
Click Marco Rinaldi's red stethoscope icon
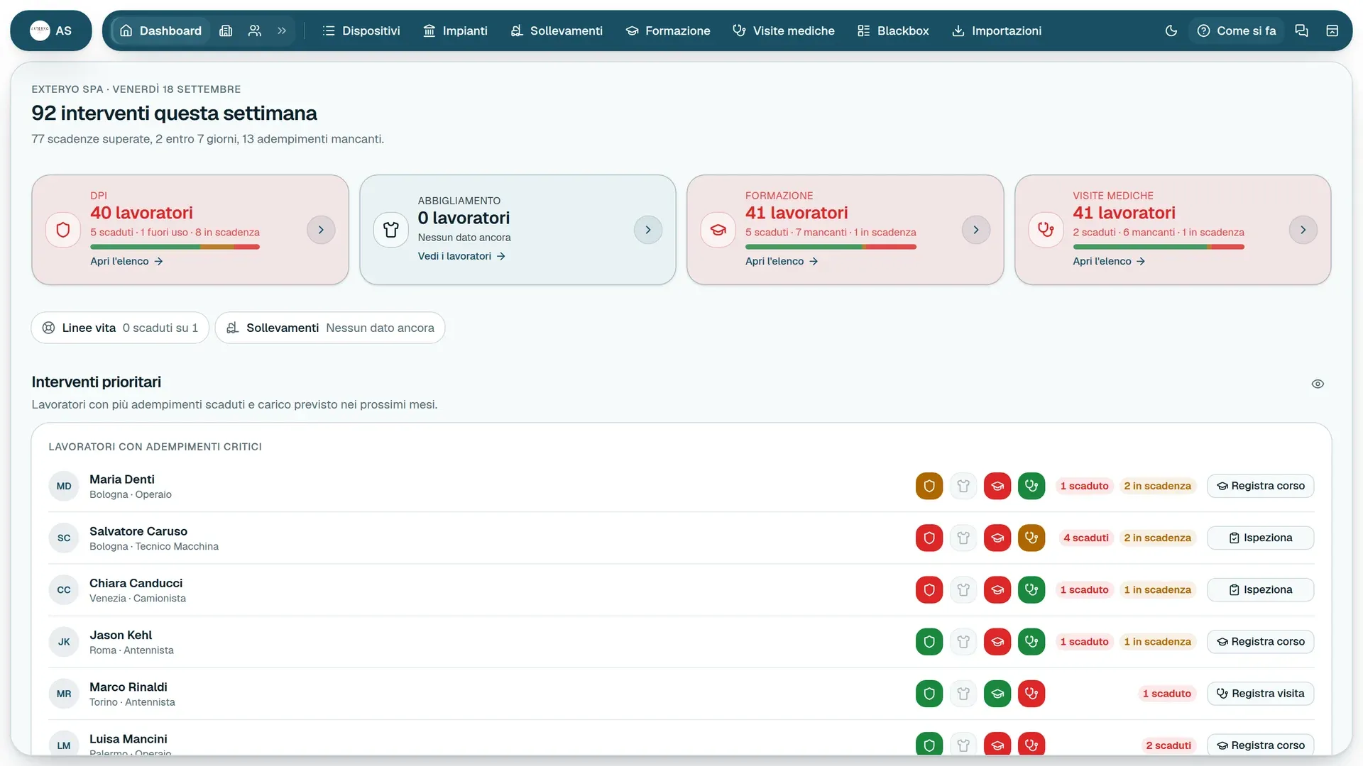pyautogui.click(x=1031, y=693)
